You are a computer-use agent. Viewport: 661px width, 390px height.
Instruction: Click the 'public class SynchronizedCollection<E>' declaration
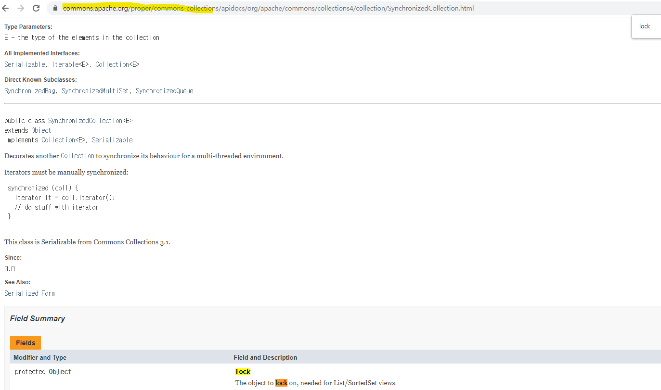coord(68,121)
